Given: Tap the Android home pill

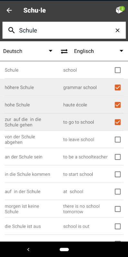Looking at the screenshot, I should click(x=64, y=250).
